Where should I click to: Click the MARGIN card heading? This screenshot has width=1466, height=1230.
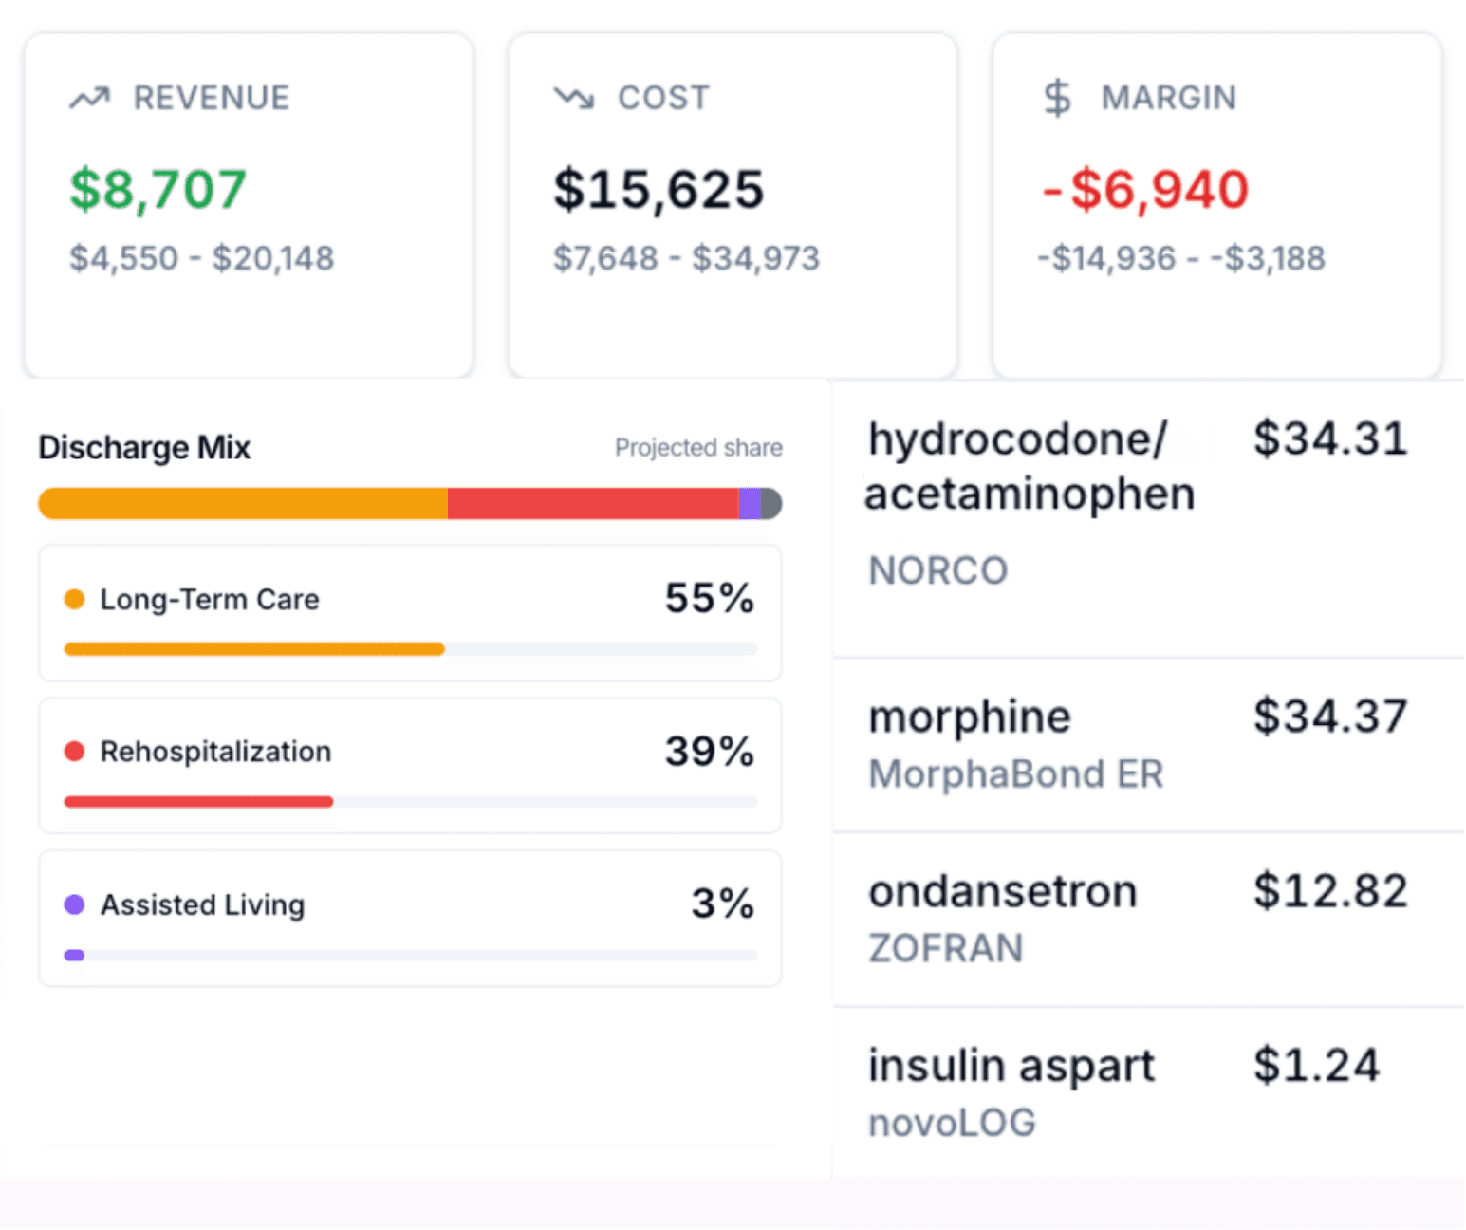(1169, 98)
